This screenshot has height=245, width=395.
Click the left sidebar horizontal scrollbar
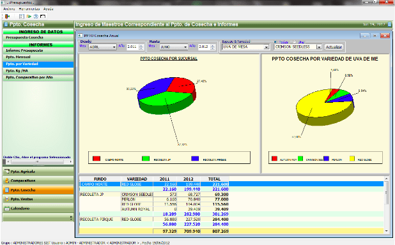point(38,162)
